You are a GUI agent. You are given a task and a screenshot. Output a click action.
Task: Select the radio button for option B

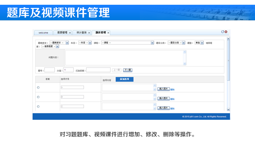click(38, 97)
